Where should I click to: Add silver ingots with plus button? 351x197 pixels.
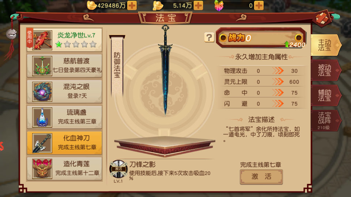tap(198, 5)
